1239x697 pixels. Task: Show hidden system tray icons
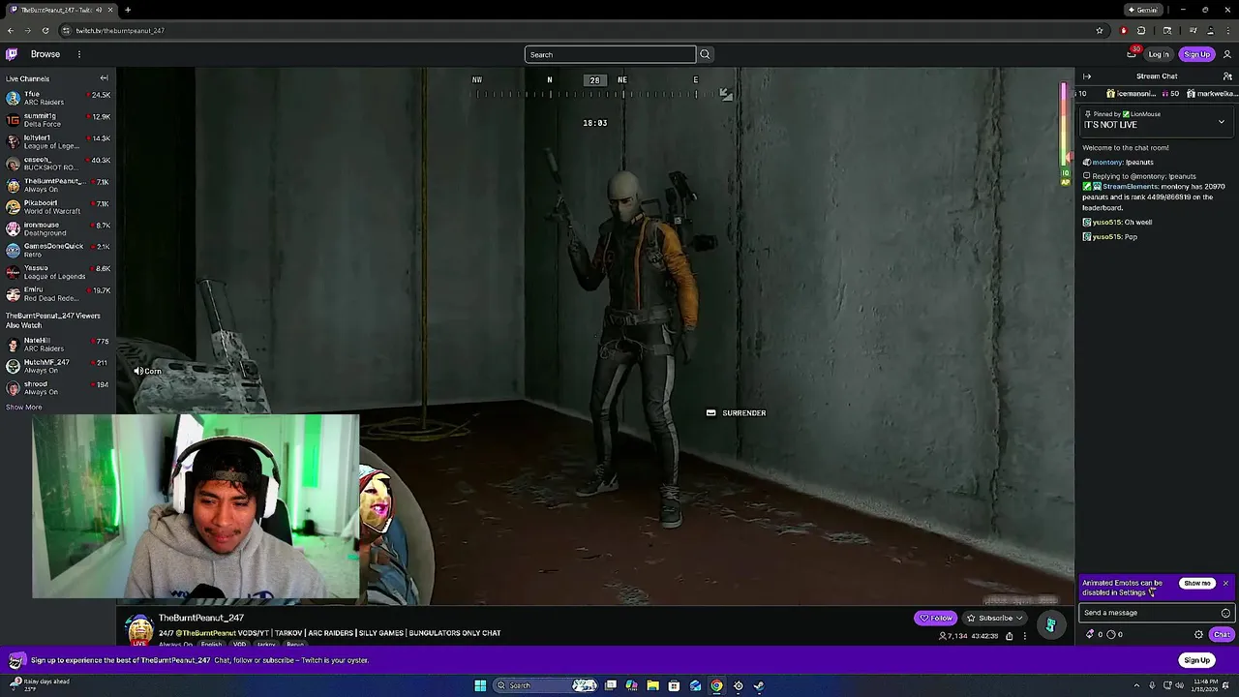pyautogui.click(x=1137, y=685)
